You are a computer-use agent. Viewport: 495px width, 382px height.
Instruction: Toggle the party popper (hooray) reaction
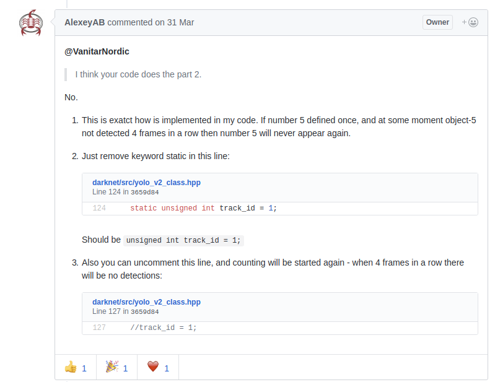coord(117,367)
